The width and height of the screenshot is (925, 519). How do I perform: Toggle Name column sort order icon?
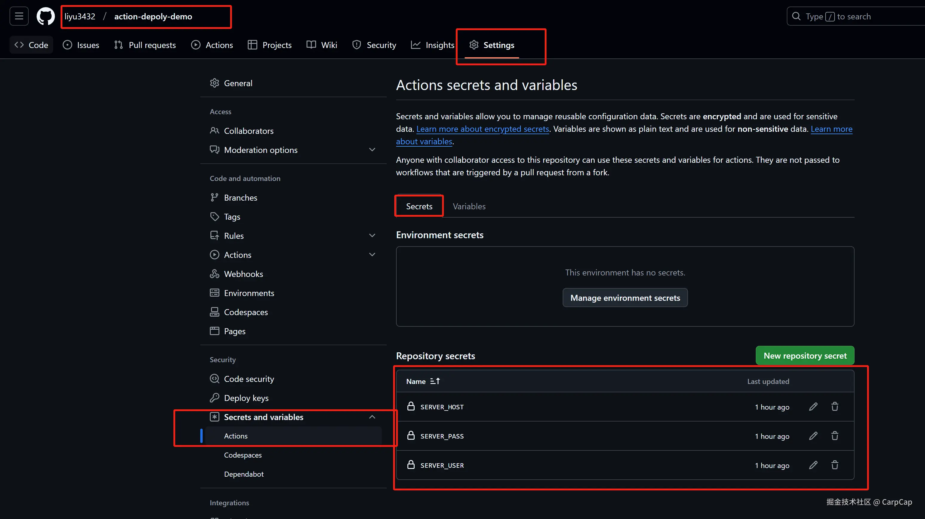click(x=435, y=381)
